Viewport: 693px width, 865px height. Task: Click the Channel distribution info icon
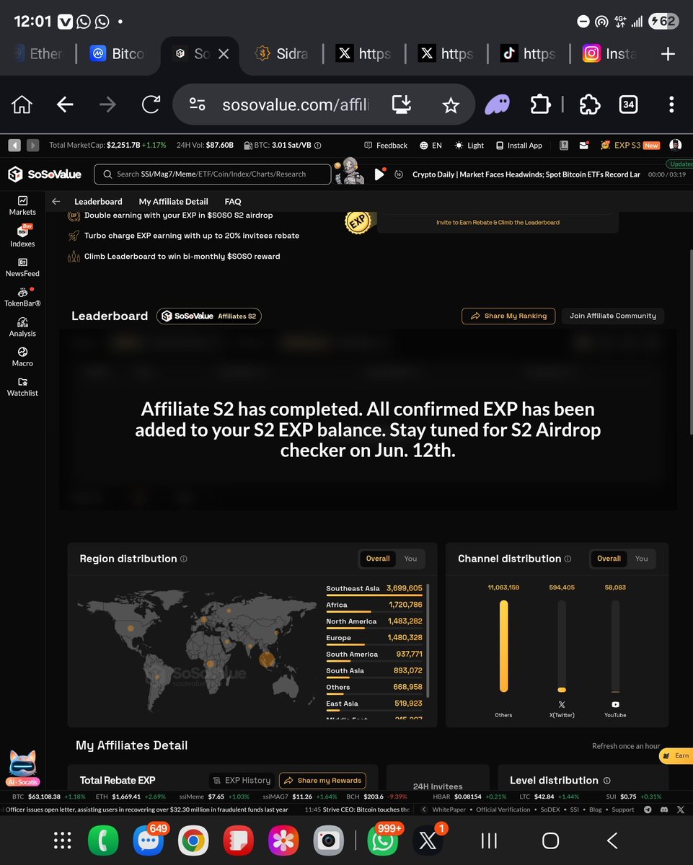click(x=568, y=559)
